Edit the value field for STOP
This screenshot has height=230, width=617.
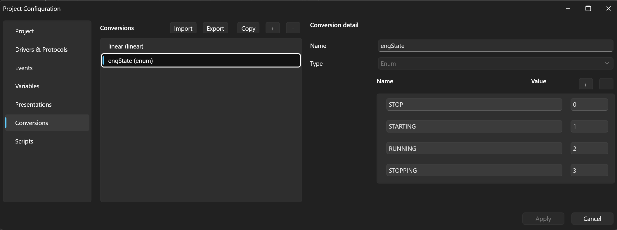pyautogui.click(x=589, y=104)
